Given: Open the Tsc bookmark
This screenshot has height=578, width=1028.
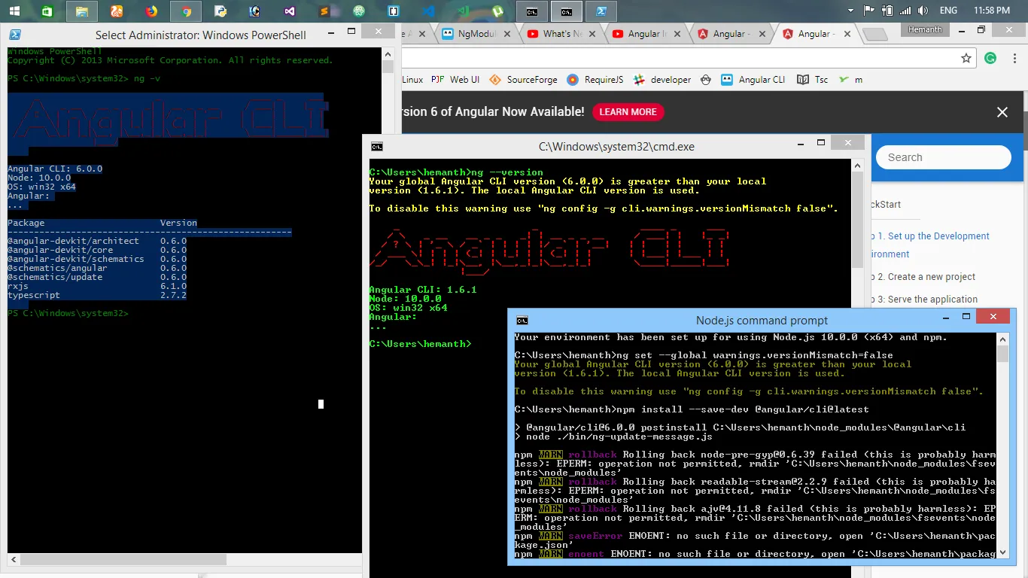Looking at the screenshot, I should 813,80.
